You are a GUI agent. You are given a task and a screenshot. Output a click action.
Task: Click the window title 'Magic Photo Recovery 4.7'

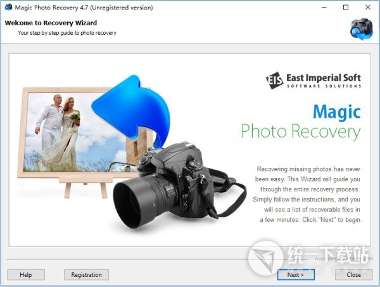(x=84, y=8)
